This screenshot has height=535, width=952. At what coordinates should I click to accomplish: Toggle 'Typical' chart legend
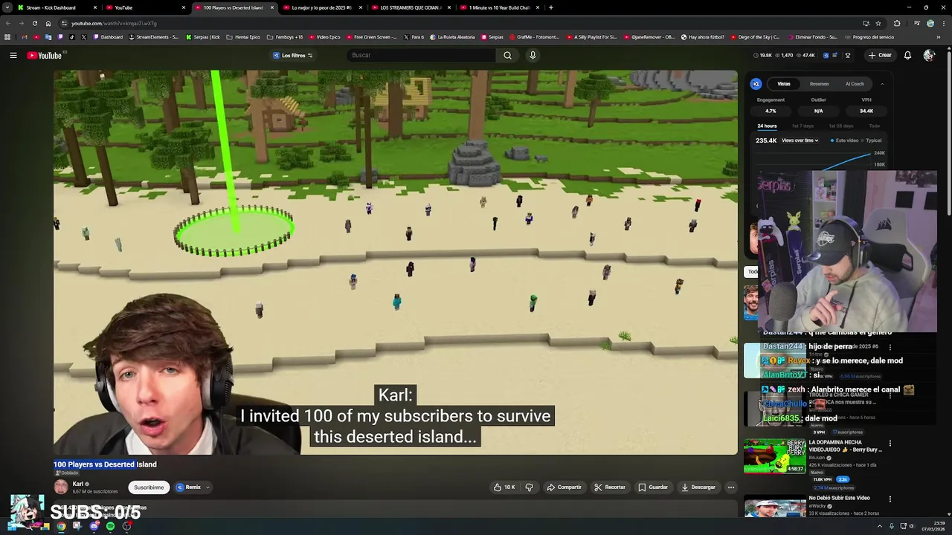(872, 140)
